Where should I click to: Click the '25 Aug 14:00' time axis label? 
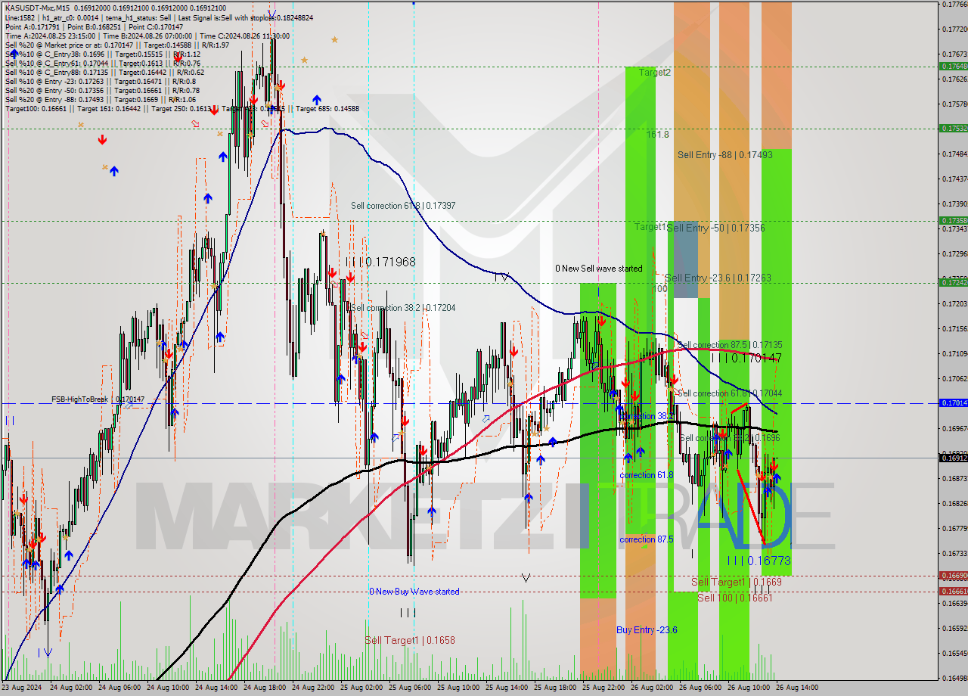tap(505, 688)
